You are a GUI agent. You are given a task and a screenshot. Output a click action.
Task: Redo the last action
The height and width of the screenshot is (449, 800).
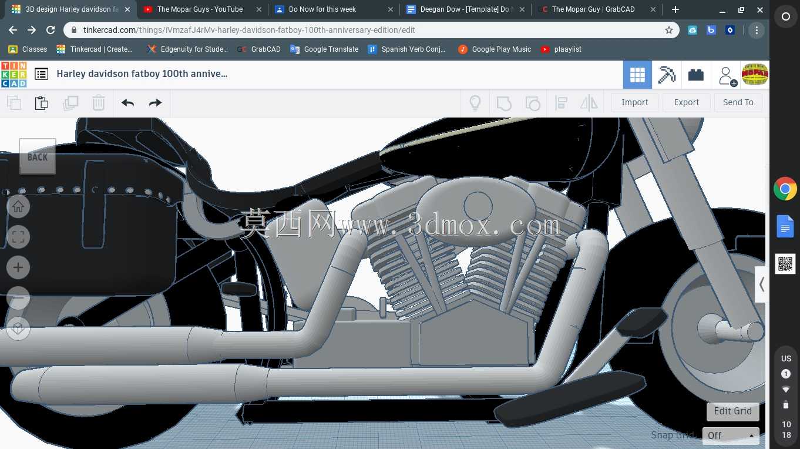[x=155, y=103]
